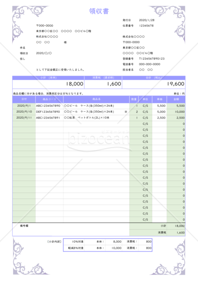Click the 領収書 title heading
Screen dimensions: 198x281
pos(99,11)
